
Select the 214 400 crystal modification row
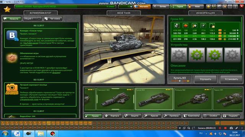pyautogui.click(x=206, y=39)
